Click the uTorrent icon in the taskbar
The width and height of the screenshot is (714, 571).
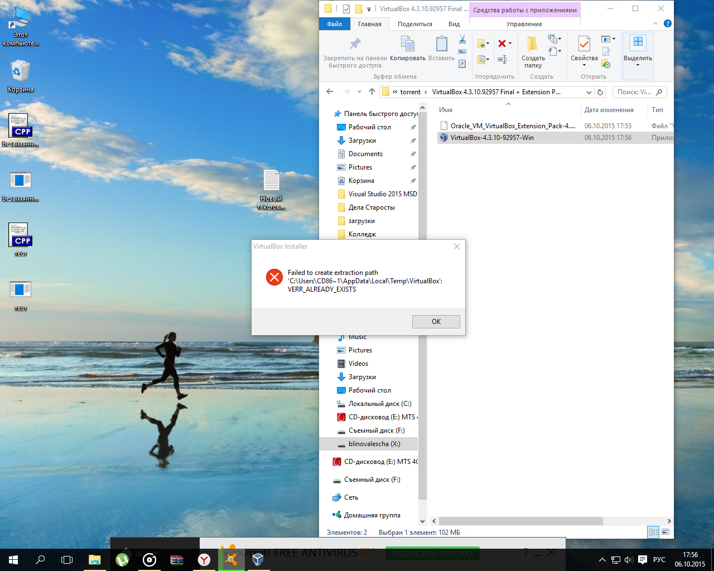122,559
